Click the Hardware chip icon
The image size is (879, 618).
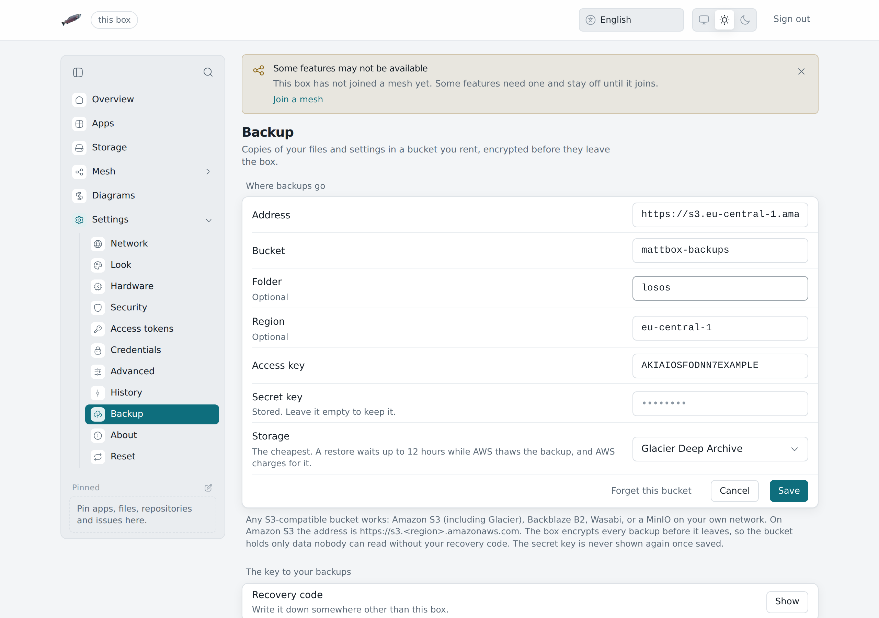[98, 286]
